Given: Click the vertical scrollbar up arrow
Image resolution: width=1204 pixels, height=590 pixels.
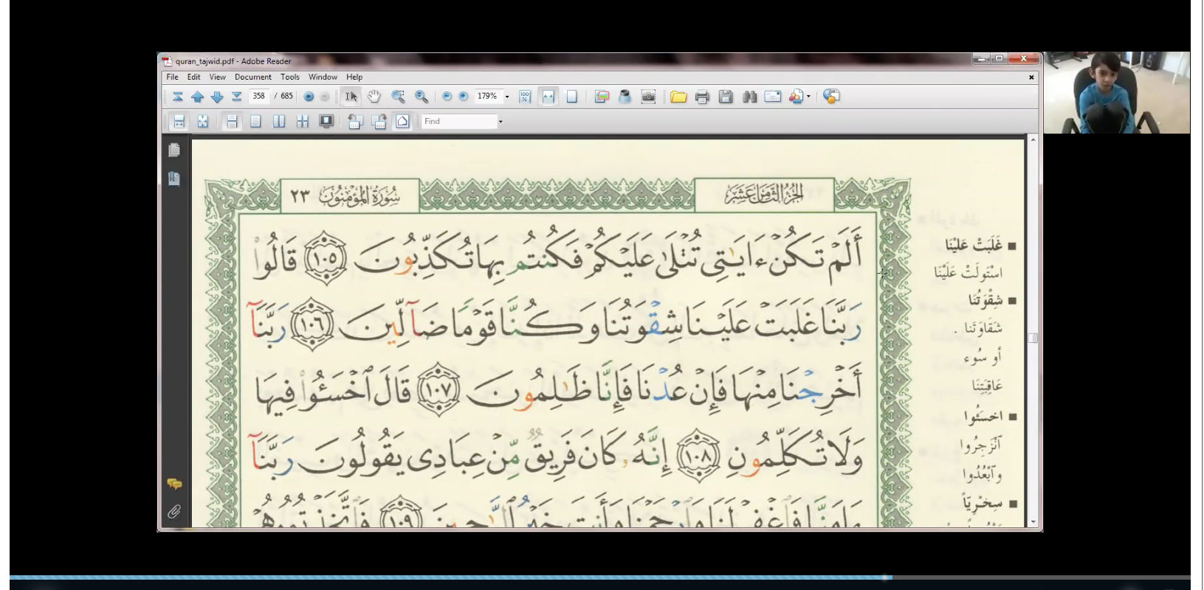Looking at the screenshot, I should [x=1033, y=139].
